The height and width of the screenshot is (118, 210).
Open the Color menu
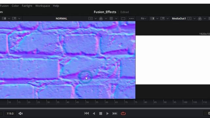tap(15, 6)
